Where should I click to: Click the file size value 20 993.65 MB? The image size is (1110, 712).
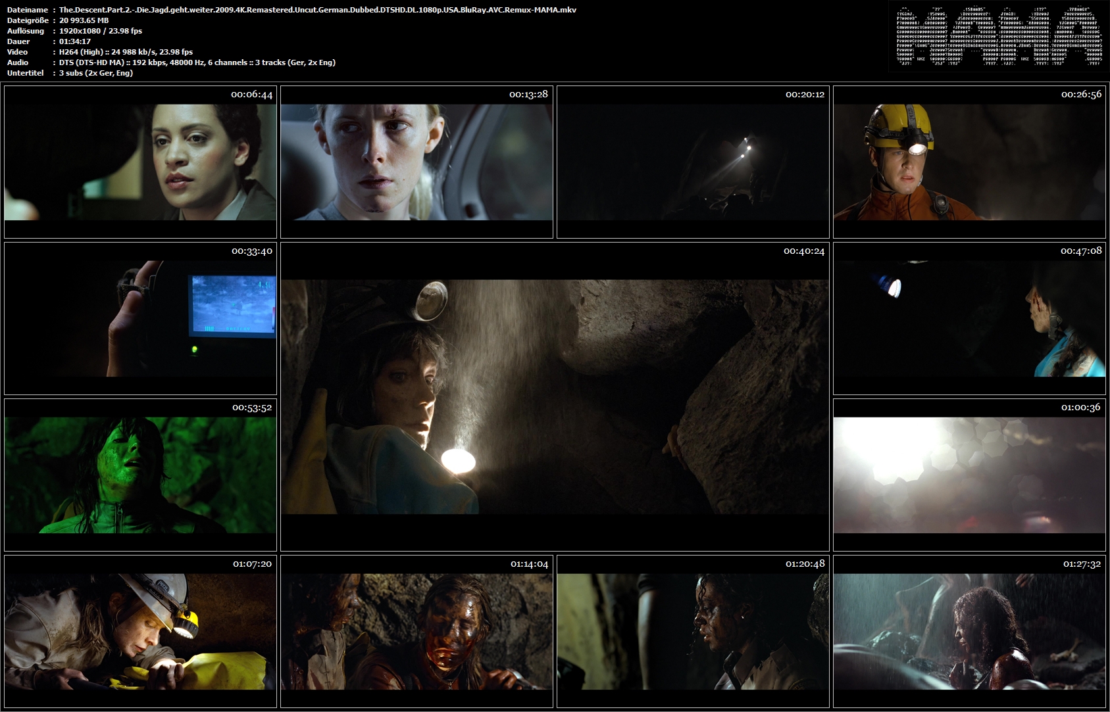click(x=84, y=20)
